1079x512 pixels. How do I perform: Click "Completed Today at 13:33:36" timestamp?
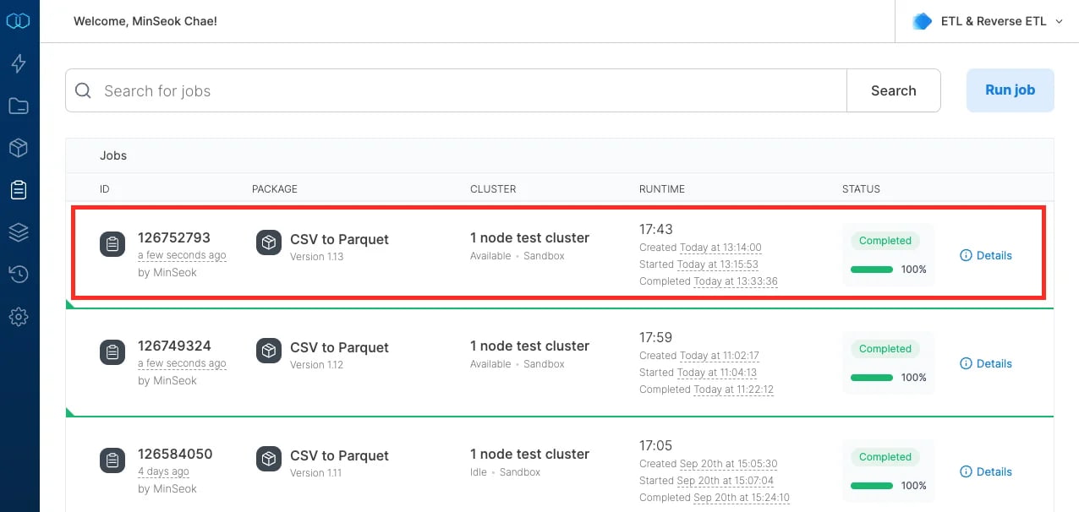point(709,281)
